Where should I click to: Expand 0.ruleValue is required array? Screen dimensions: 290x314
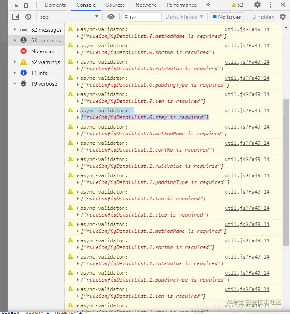(78, 69)
